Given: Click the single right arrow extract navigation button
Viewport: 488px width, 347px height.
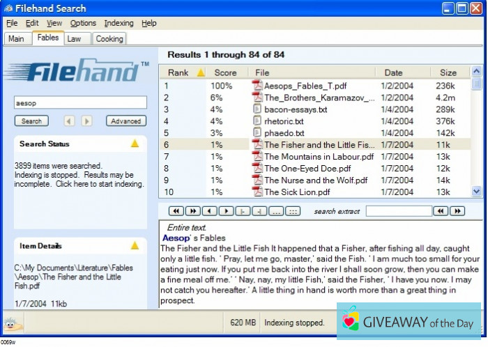Looking at the screenshot, I should point(226,211).
